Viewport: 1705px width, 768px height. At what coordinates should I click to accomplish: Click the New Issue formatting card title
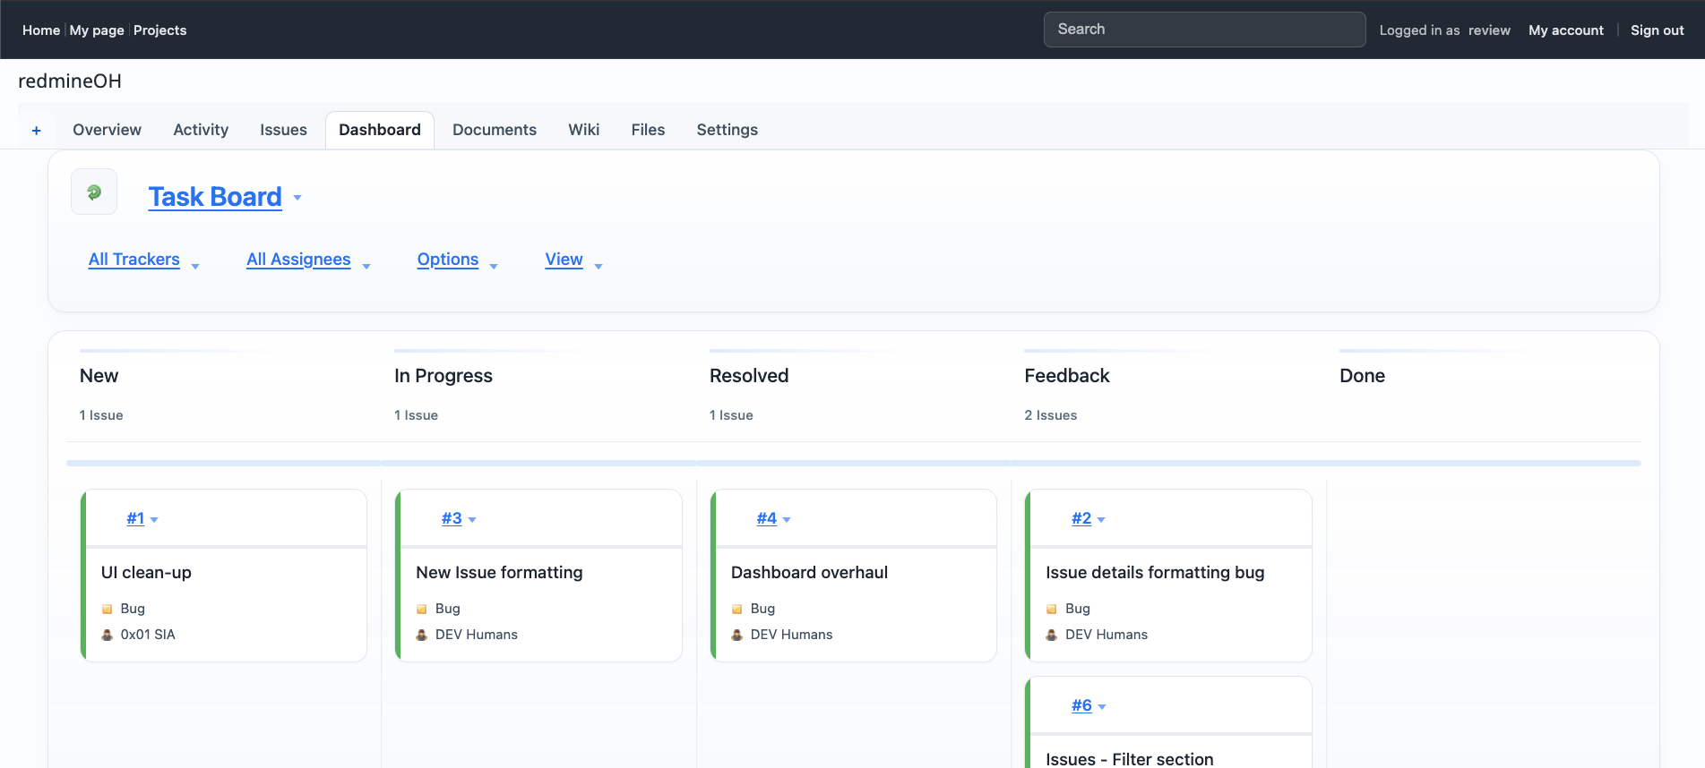[499, 573]
